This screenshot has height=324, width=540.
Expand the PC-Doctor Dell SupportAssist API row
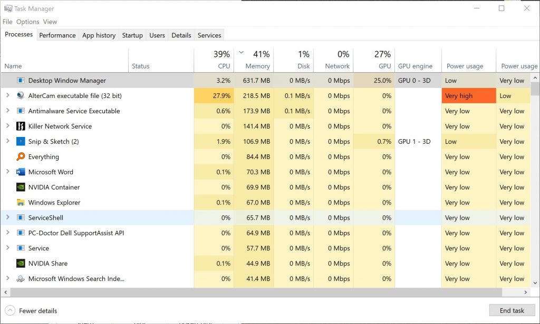coord(7,232)
